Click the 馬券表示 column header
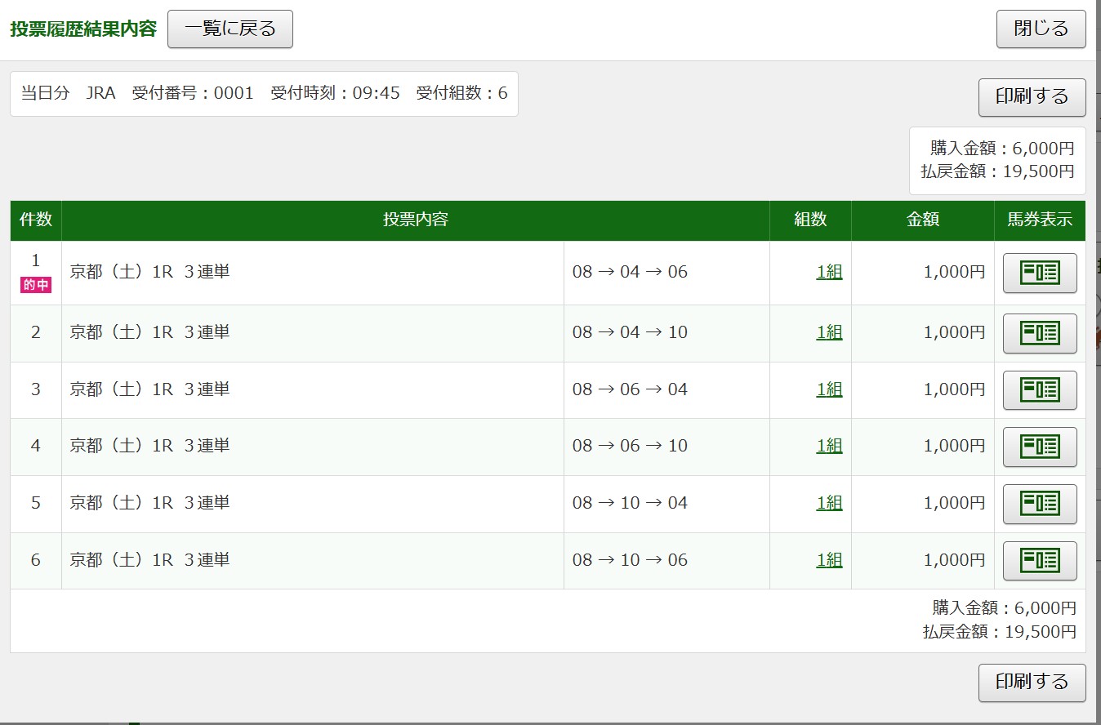Screen dimensions: 1101x725 [1039, 220]
